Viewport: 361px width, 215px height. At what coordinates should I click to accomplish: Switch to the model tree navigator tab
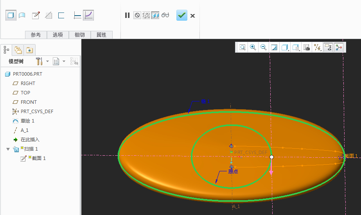(x=6, y=50)
